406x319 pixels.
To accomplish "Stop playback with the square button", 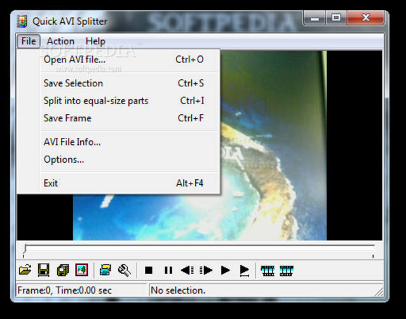I will (149, 270).
